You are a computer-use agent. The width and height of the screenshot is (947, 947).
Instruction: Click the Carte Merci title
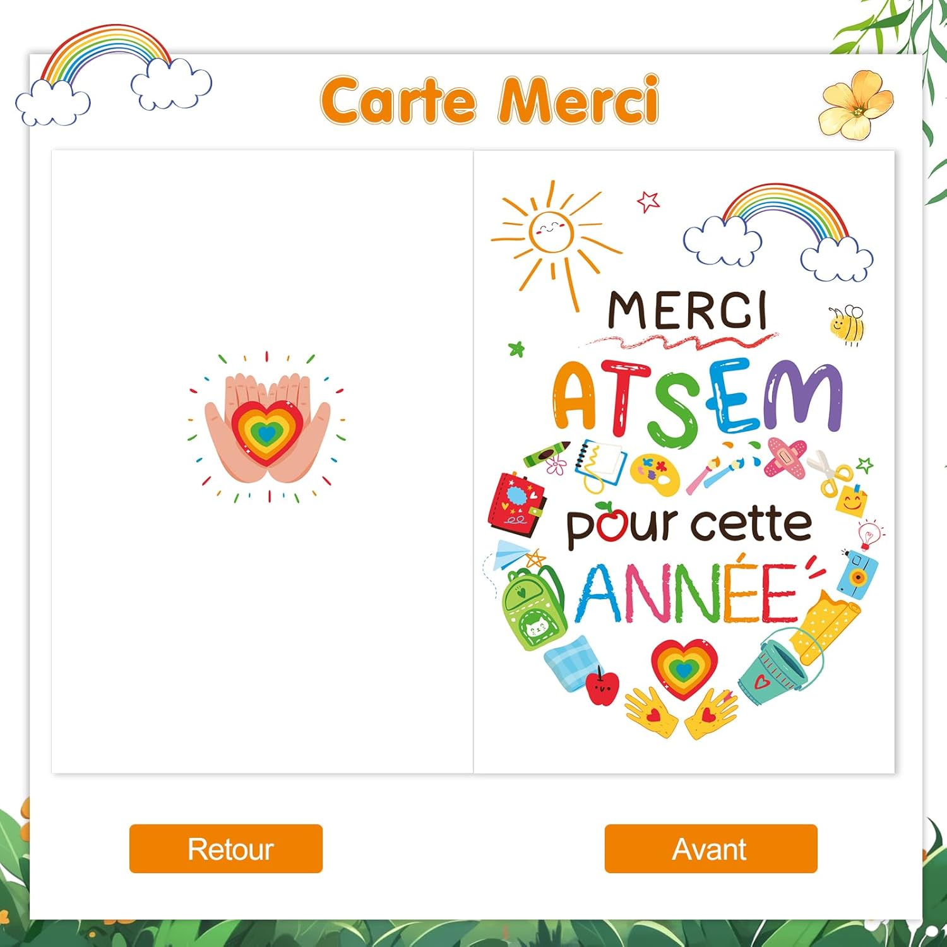coord(490,100)
